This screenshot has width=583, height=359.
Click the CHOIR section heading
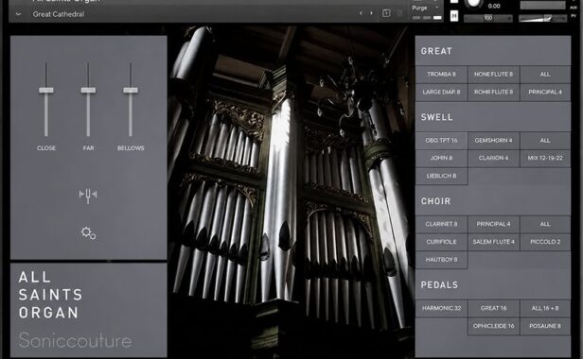tap(435, 201)
